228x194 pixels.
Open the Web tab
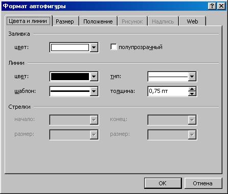(x=192, y=21)
